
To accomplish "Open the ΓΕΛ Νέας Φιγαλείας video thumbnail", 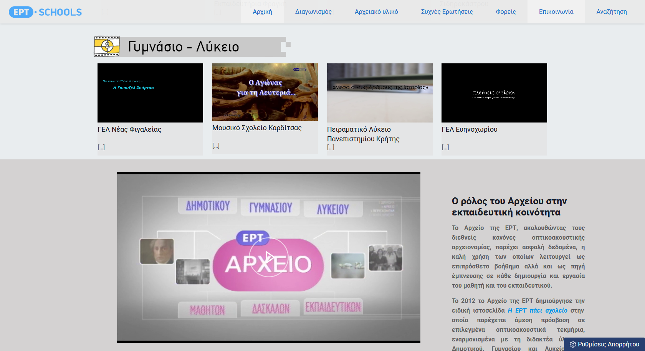I will 150,93.
